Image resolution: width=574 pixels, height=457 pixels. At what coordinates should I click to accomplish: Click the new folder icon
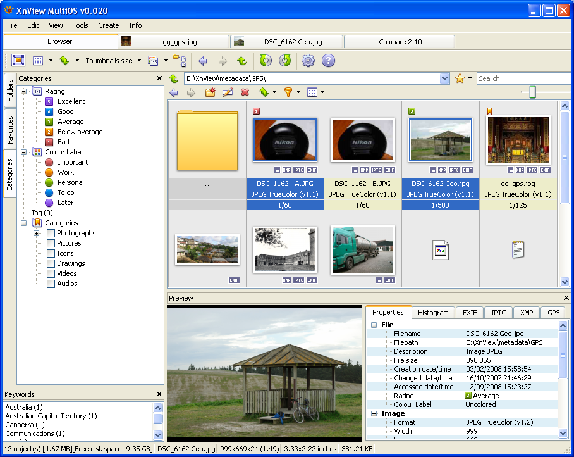(211, 92)
